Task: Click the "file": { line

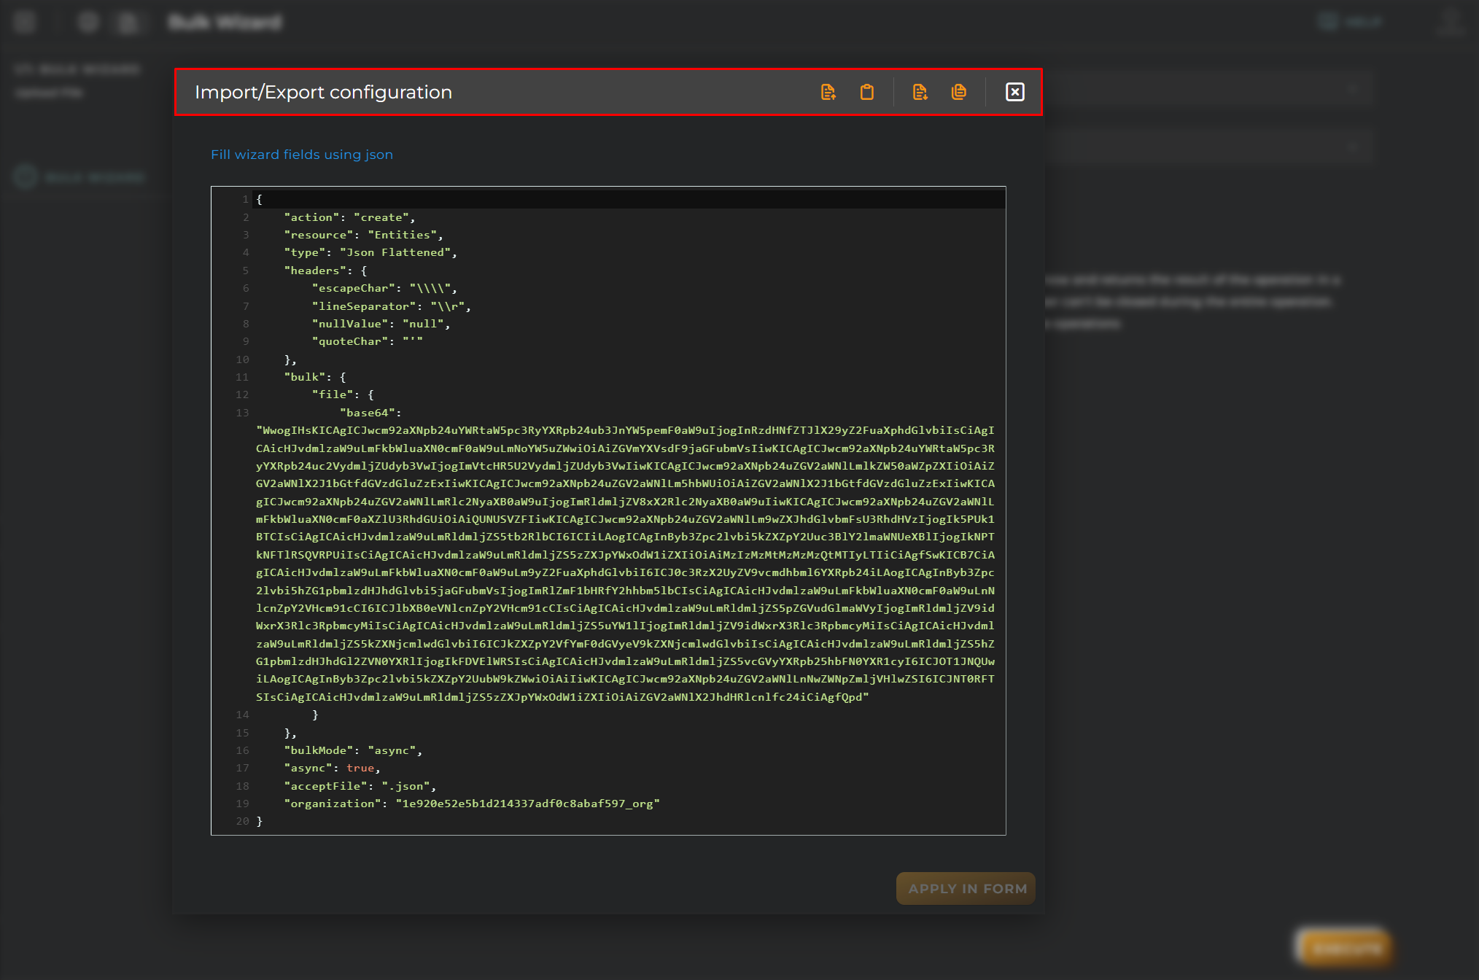Action: [x=343, y=394]
